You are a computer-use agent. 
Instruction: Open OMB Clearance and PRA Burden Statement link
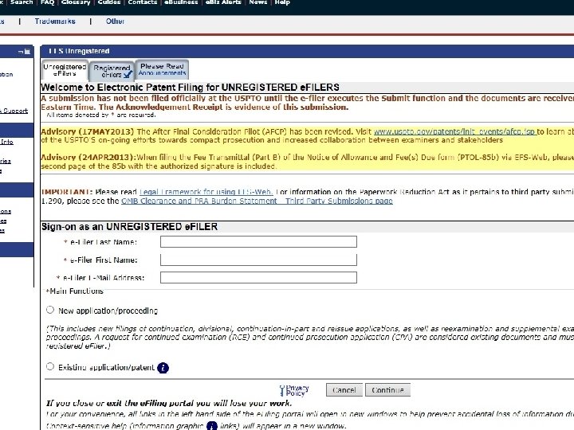click(257, 201)
